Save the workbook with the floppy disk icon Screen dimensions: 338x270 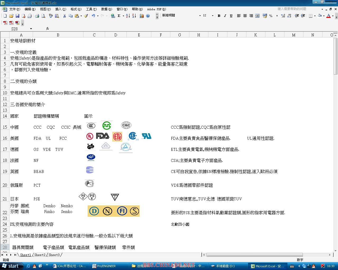[x=17, y=16]
